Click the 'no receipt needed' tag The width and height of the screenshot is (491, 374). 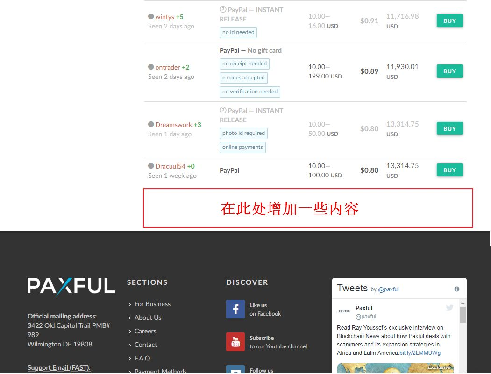click(x=244, y=64)
